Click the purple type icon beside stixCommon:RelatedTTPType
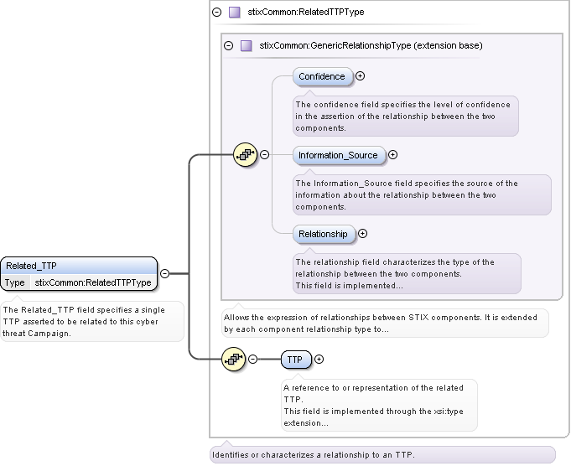This screenshot has height=466, width=571. [x=235, y=13]
